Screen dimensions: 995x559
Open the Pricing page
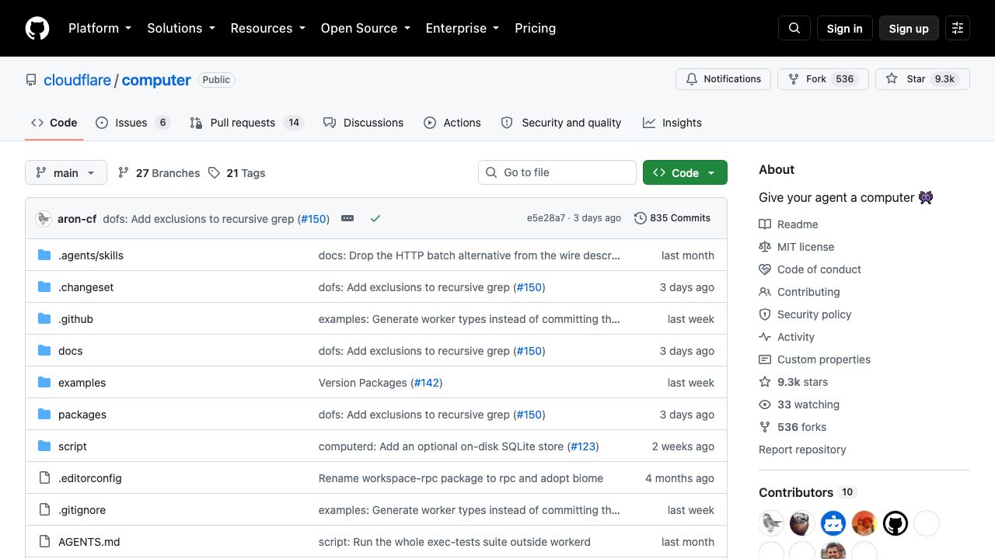point(536,28)
